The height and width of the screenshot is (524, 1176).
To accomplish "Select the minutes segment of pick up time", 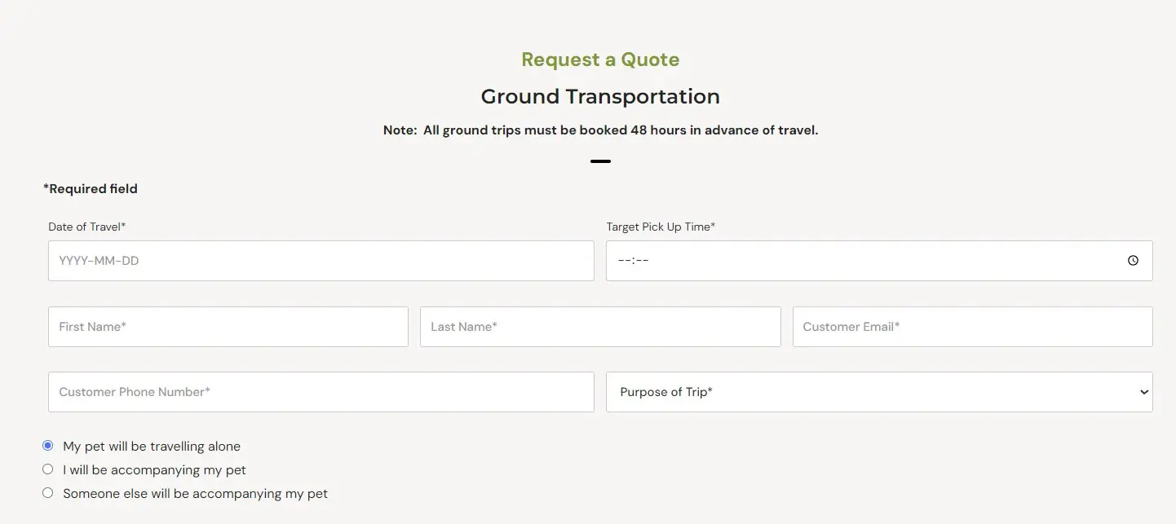I will (641, 261).
